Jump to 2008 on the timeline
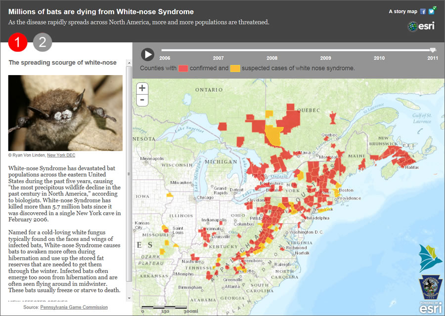The height and width of the screenshot is (316, 445). [272, 58]
